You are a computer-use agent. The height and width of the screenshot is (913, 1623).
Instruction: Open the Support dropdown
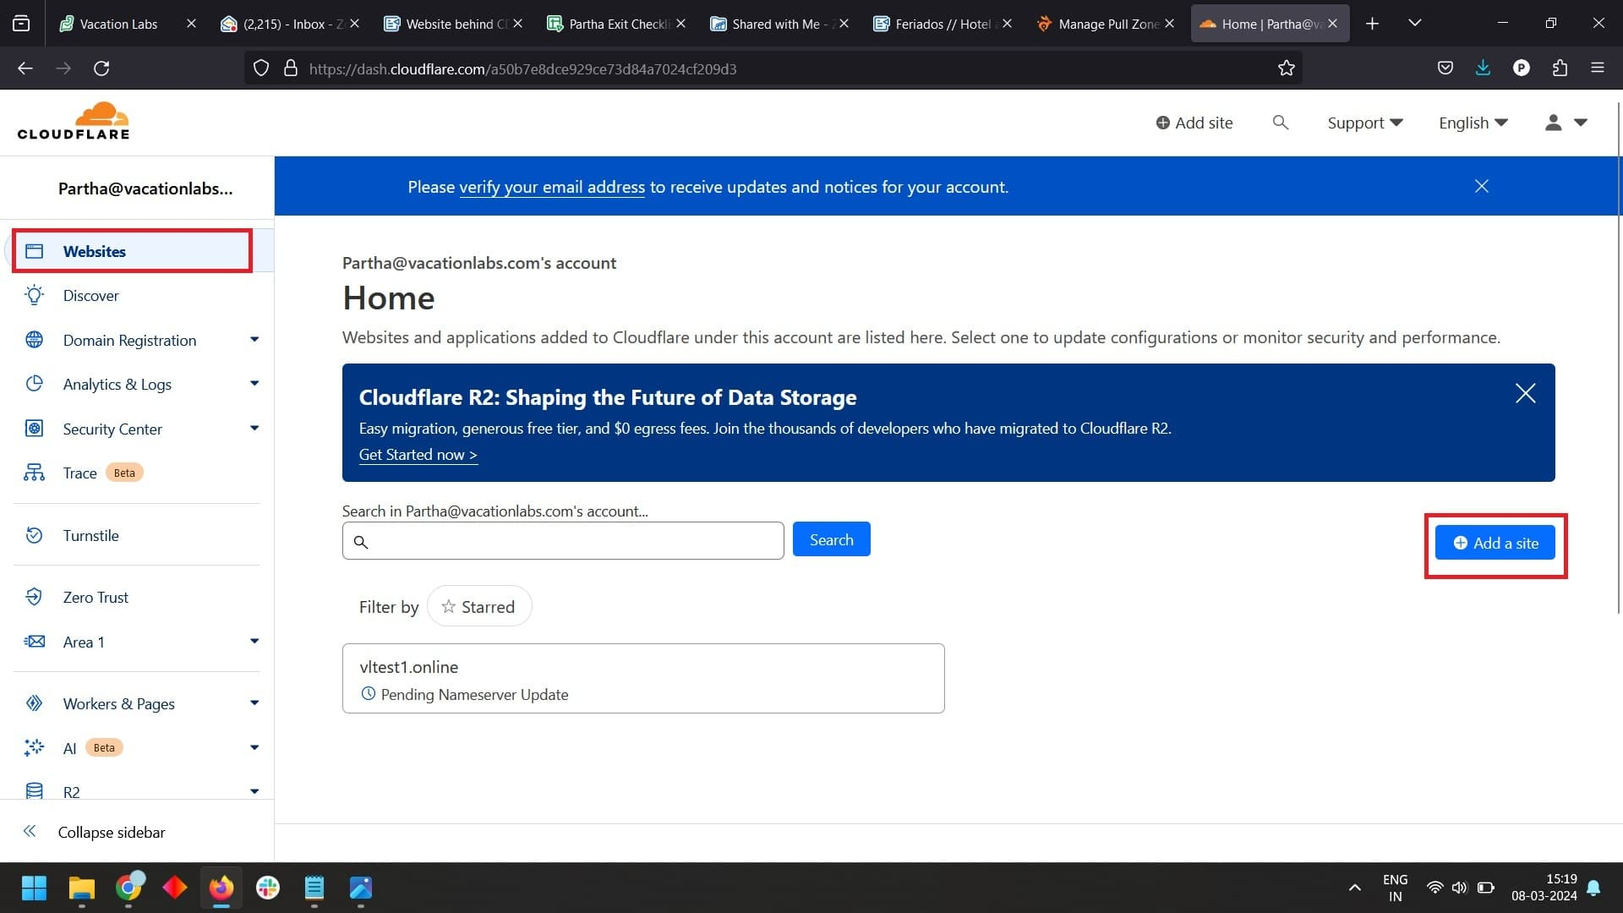click(x=1364, y=123)
